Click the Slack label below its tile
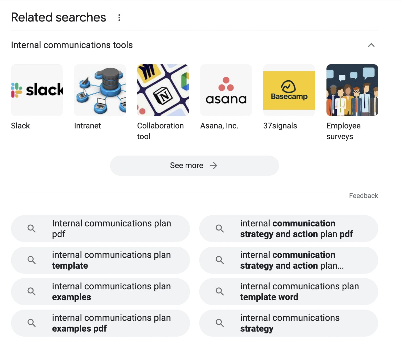Image resolution: width=402 pixels, height=351 pixels. coord(20,126)
